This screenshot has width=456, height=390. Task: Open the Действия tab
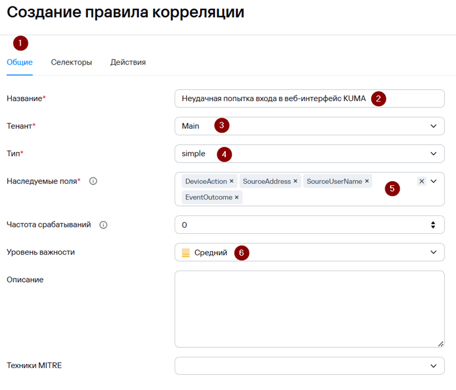click(x=128, y=62)
